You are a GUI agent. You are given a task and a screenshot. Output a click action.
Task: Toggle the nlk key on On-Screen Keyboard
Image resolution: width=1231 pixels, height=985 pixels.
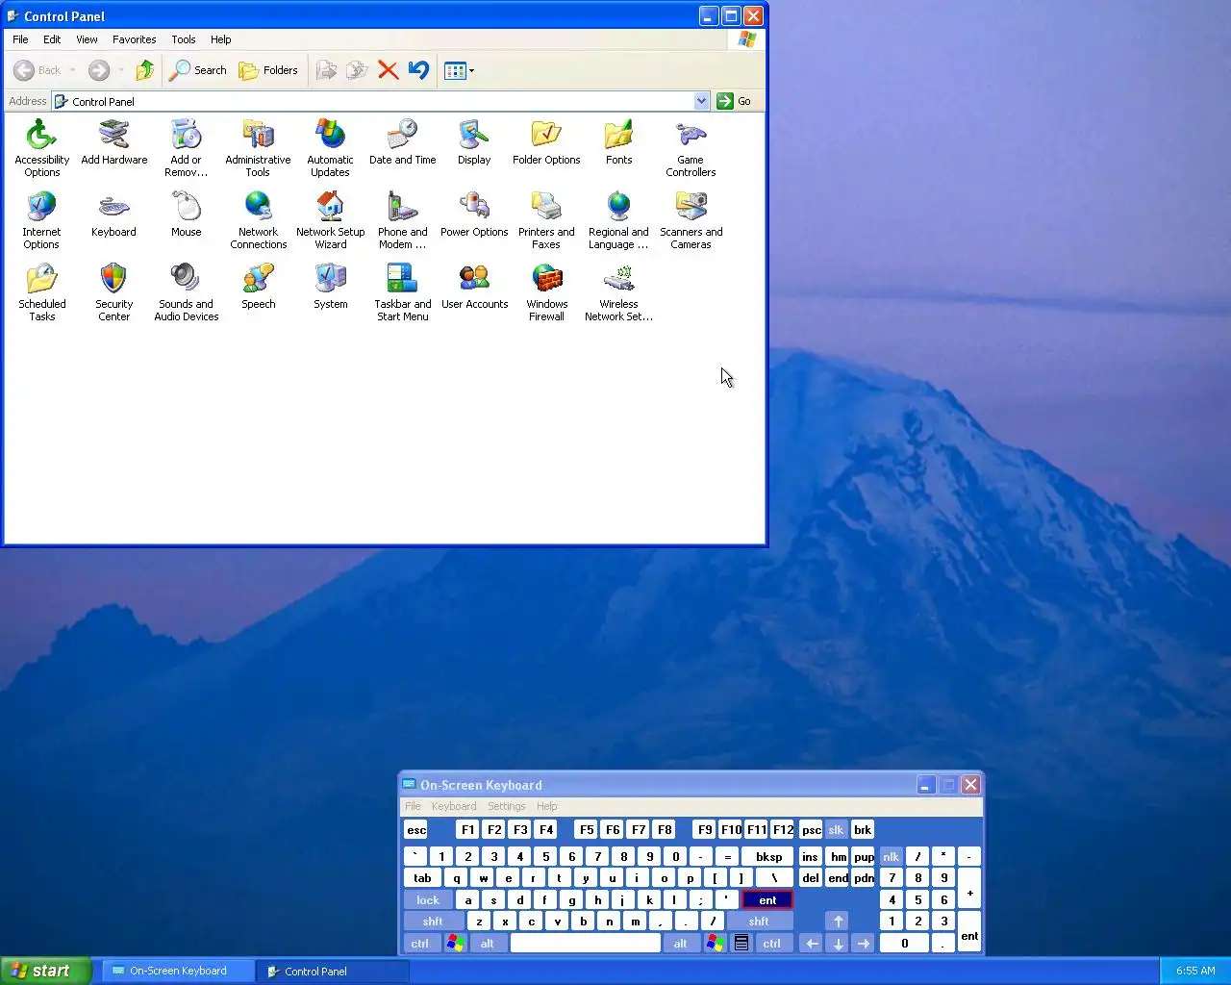(892, 857)
